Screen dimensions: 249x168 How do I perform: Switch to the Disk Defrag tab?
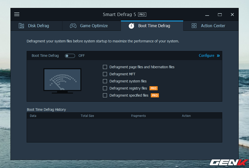tap(36, 26)
